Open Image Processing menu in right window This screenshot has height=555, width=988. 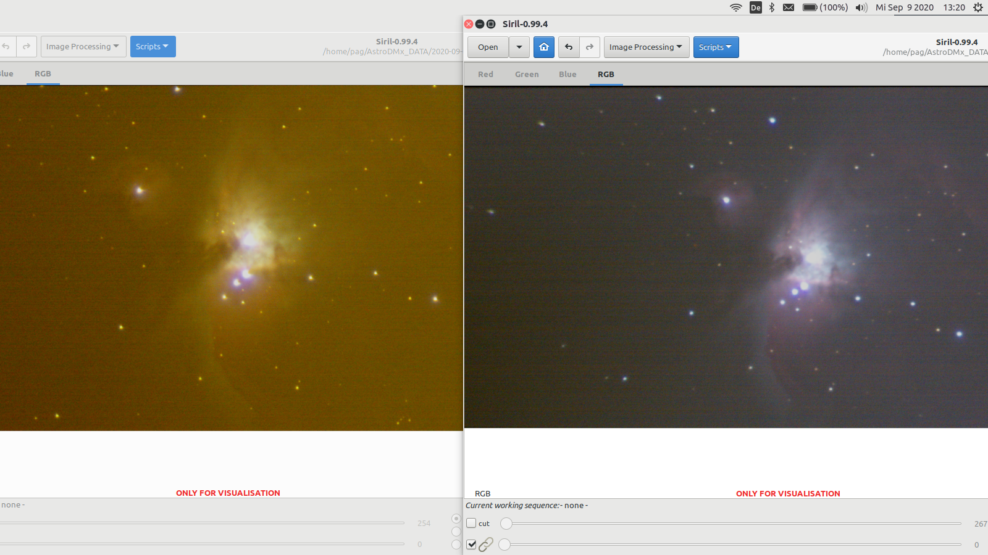click(x=646, y=47)
